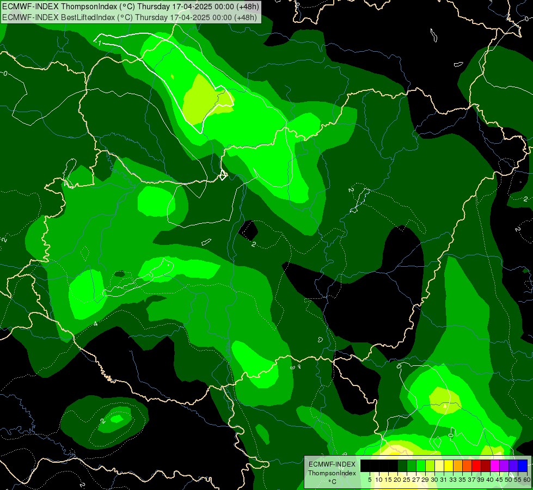Click the '-1' contour label on map

(x=99, y=43)
